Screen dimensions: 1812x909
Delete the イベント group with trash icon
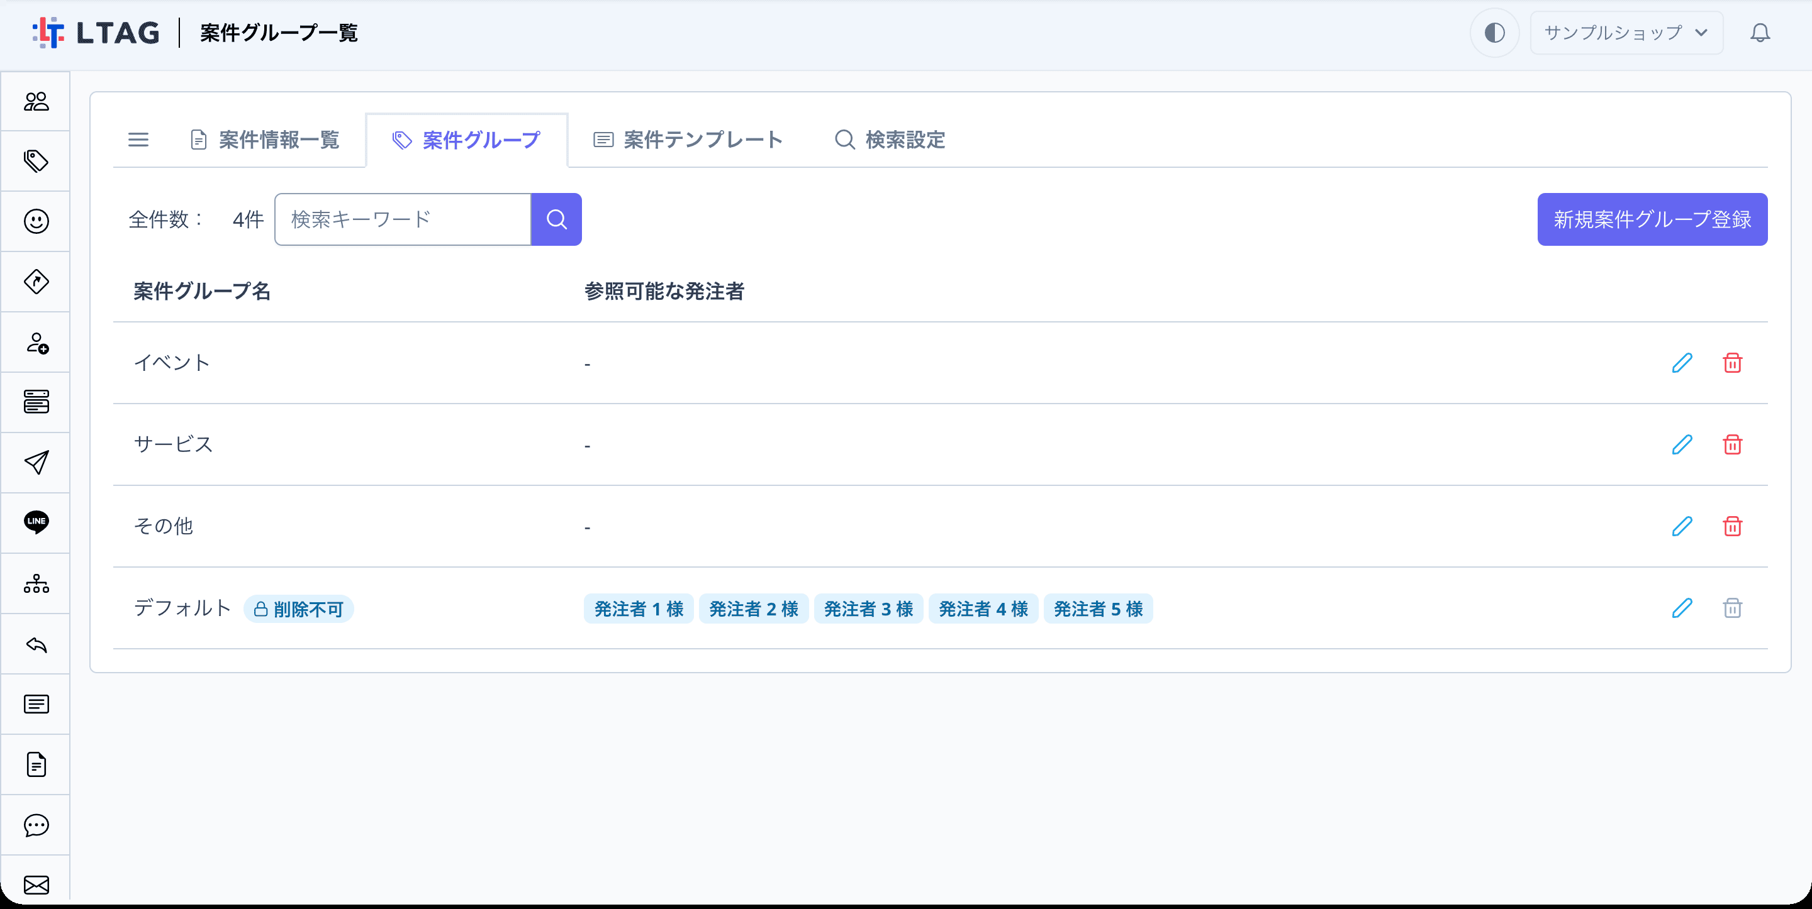[x=1732, y=363]
